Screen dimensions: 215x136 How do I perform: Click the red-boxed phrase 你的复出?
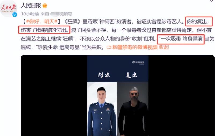coord(199,21)
